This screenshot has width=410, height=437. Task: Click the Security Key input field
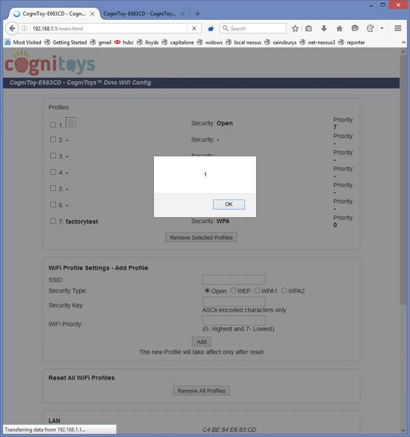234,302
